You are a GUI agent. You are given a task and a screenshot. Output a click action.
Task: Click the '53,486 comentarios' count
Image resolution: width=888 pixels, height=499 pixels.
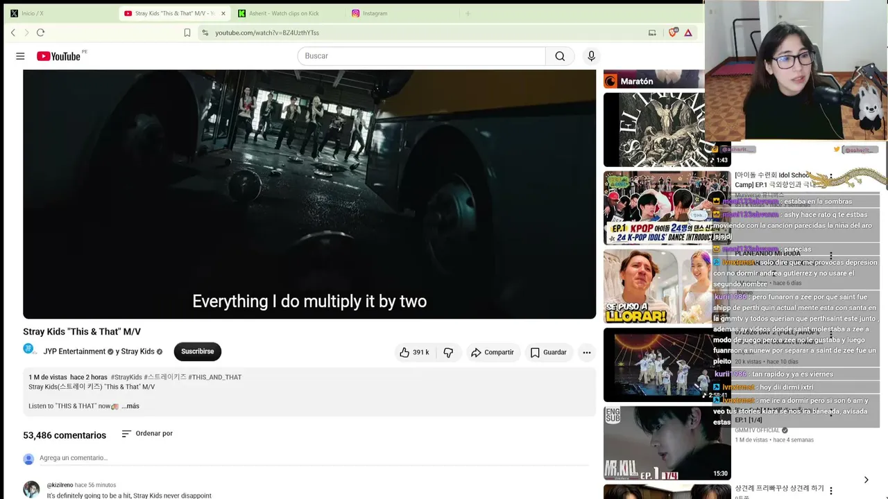pyautogui.click(x=65, y=435)
